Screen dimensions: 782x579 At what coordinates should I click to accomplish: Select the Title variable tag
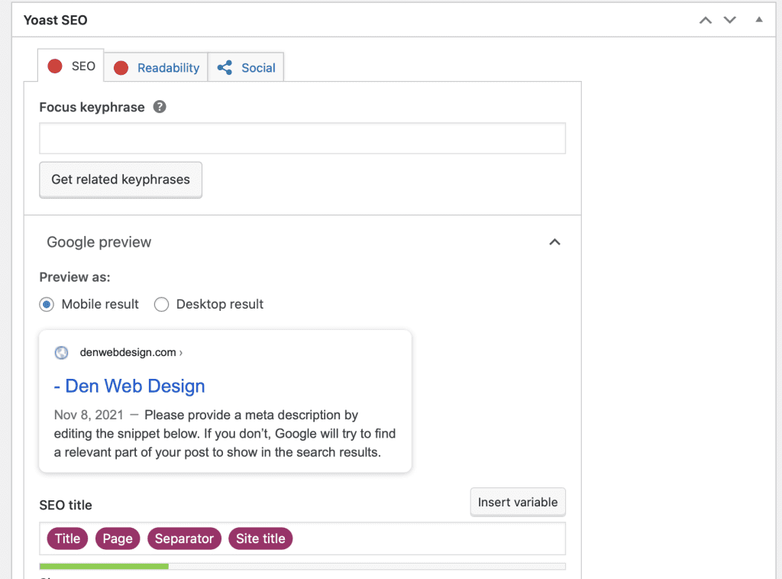[x=67, y=539]
